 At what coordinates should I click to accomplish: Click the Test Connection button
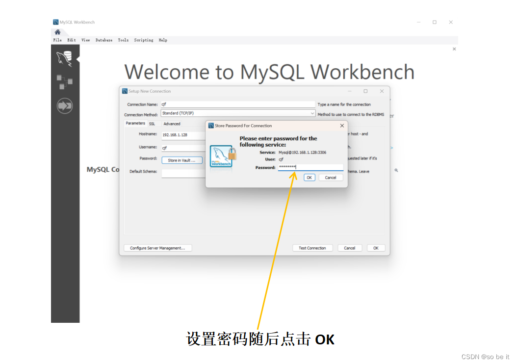pyautogui.click(x=312, y=248)
